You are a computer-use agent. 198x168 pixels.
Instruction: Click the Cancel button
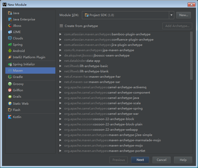pyautogui.click(x=162, y=160)
